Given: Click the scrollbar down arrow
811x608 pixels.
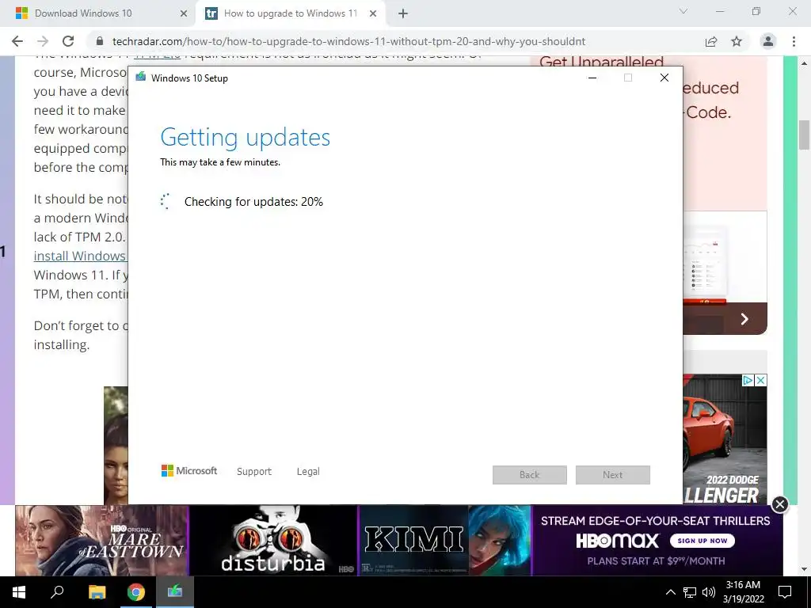Looking at the screenshot, I should pos(804,569).
